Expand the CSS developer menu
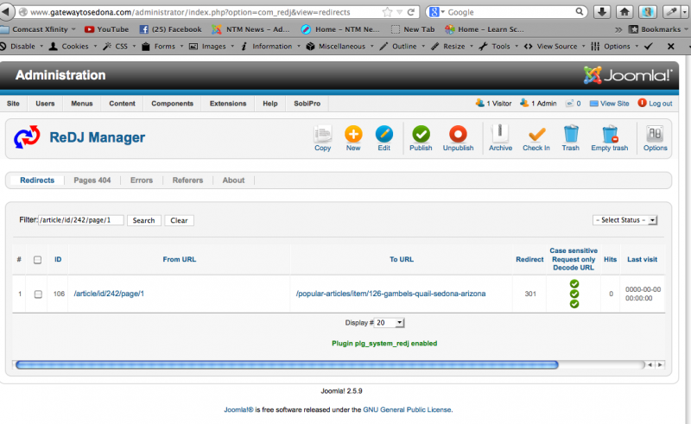The width and height of the screenshot is (691, 424). tap(119, 47)
